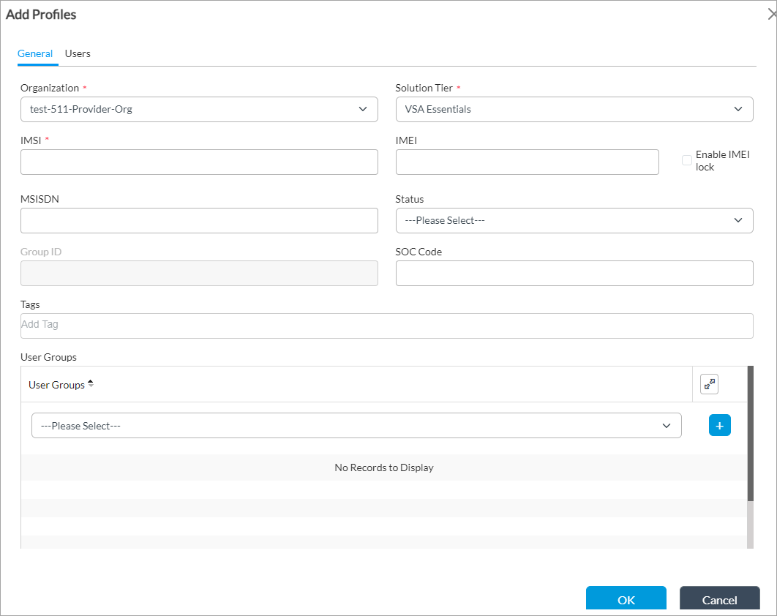Switch to the Users tab
This screenshot has width=777, height=616.
pyautogui.click(x=78, y=53)
